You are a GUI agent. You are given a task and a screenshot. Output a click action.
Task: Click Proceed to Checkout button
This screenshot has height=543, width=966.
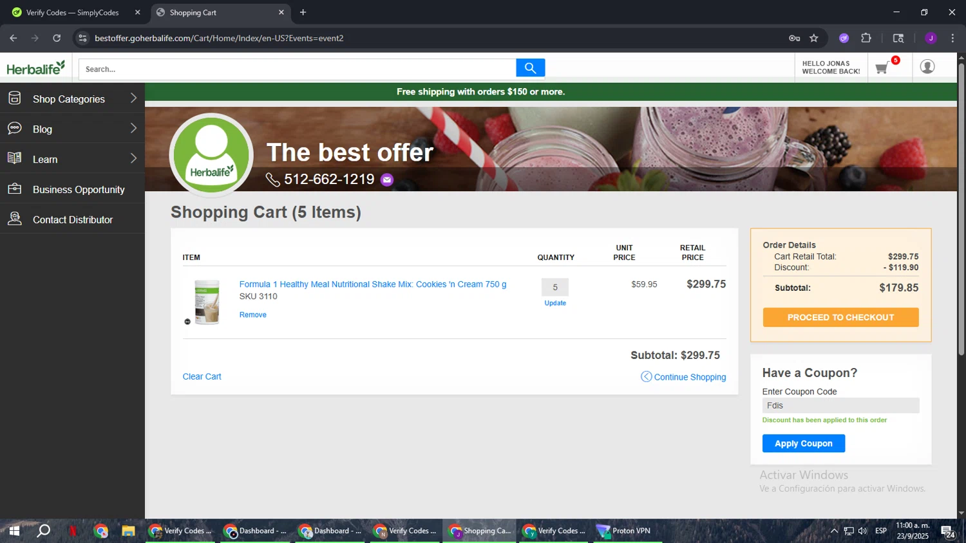pos(840,317)
